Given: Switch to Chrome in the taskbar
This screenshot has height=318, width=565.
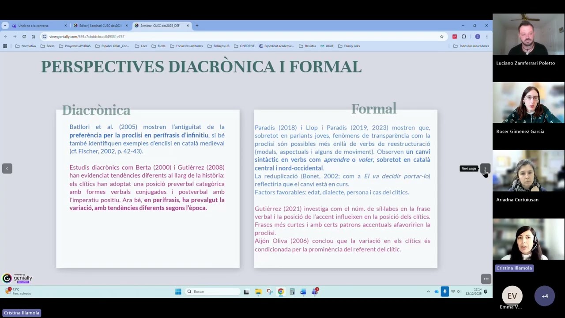Looking at the screenshot, I should 281,291.
